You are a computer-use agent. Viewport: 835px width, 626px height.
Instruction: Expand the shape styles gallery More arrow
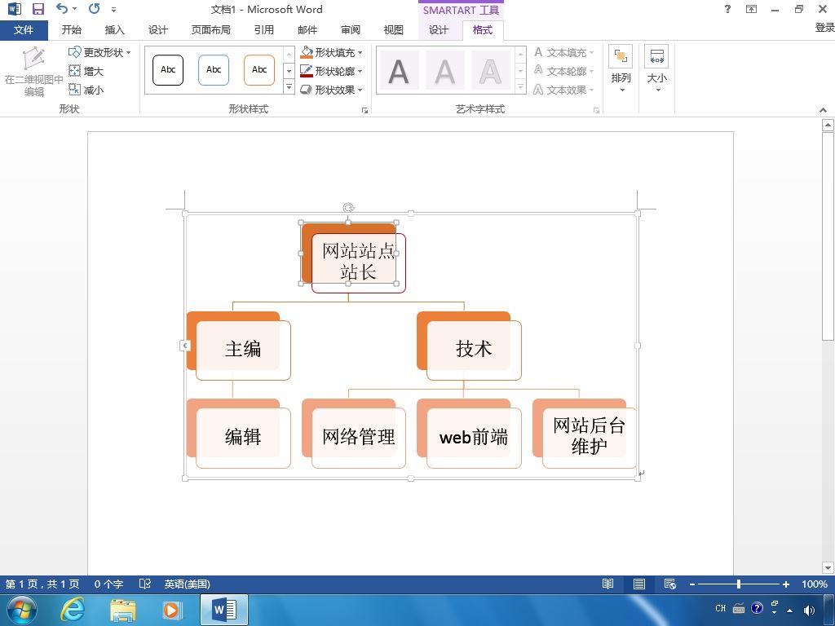[x=289, y=86]
